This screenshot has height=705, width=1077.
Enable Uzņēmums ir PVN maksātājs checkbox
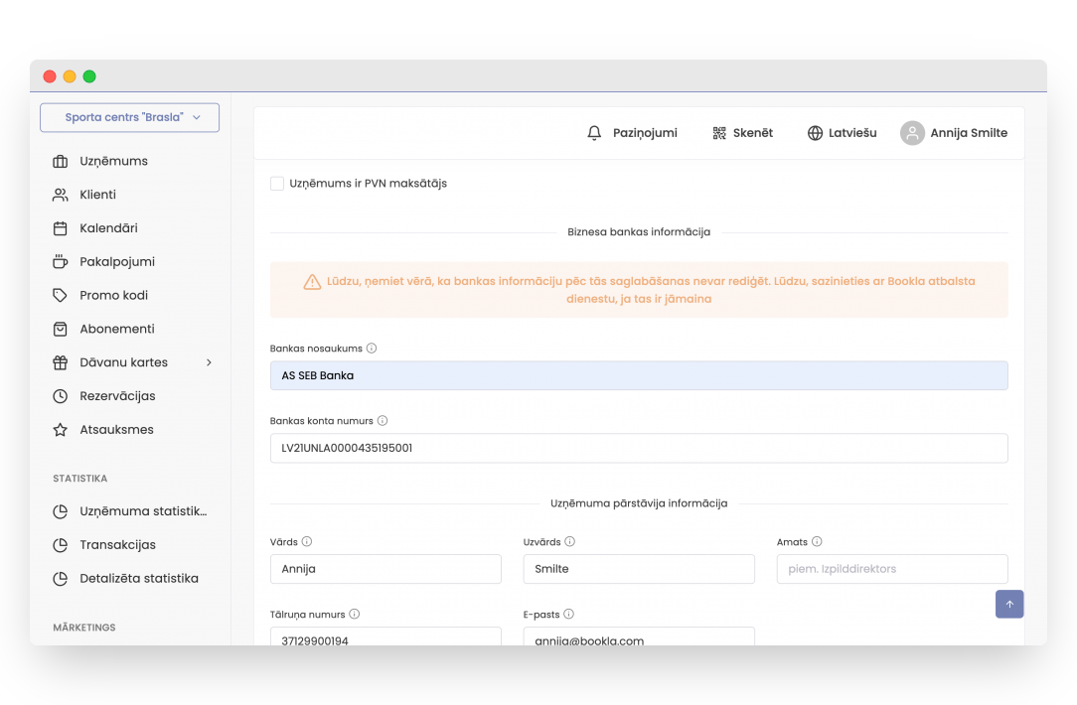277,184
